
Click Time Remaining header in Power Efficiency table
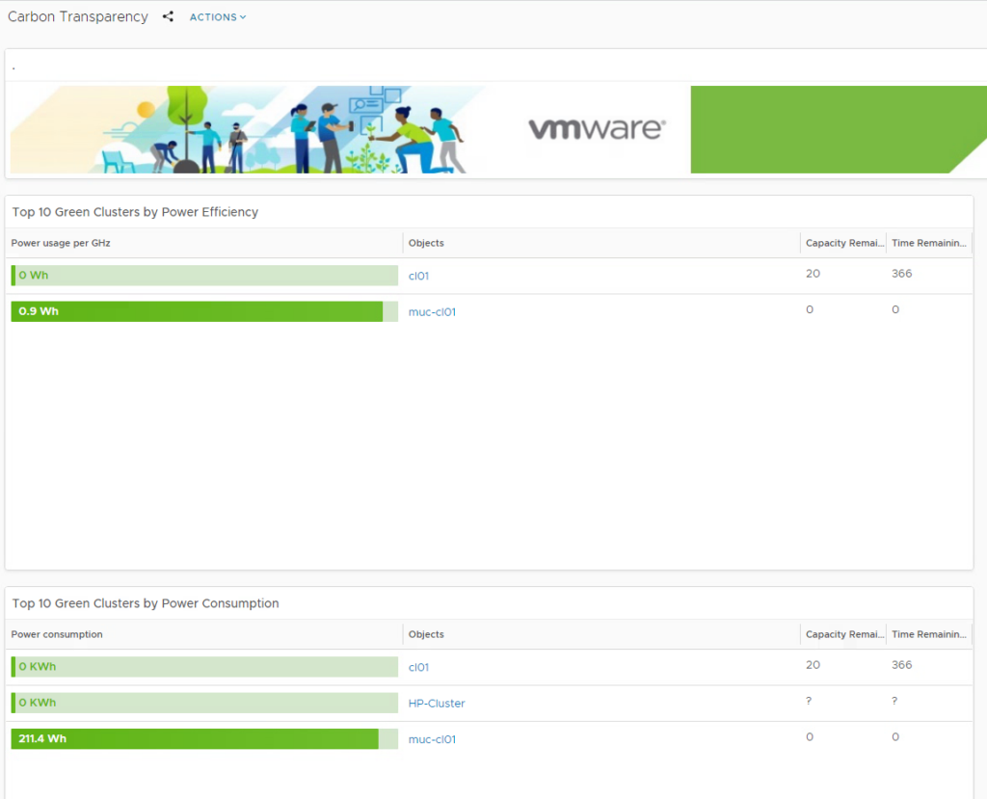[929, 243]
